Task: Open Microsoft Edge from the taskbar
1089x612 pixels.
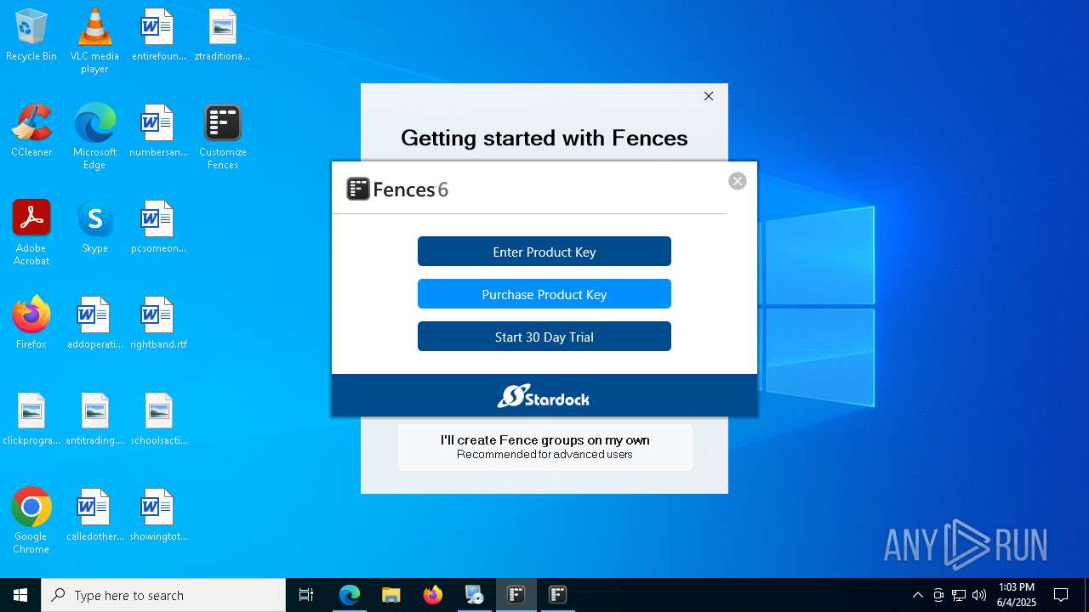Action: (350, 595)
